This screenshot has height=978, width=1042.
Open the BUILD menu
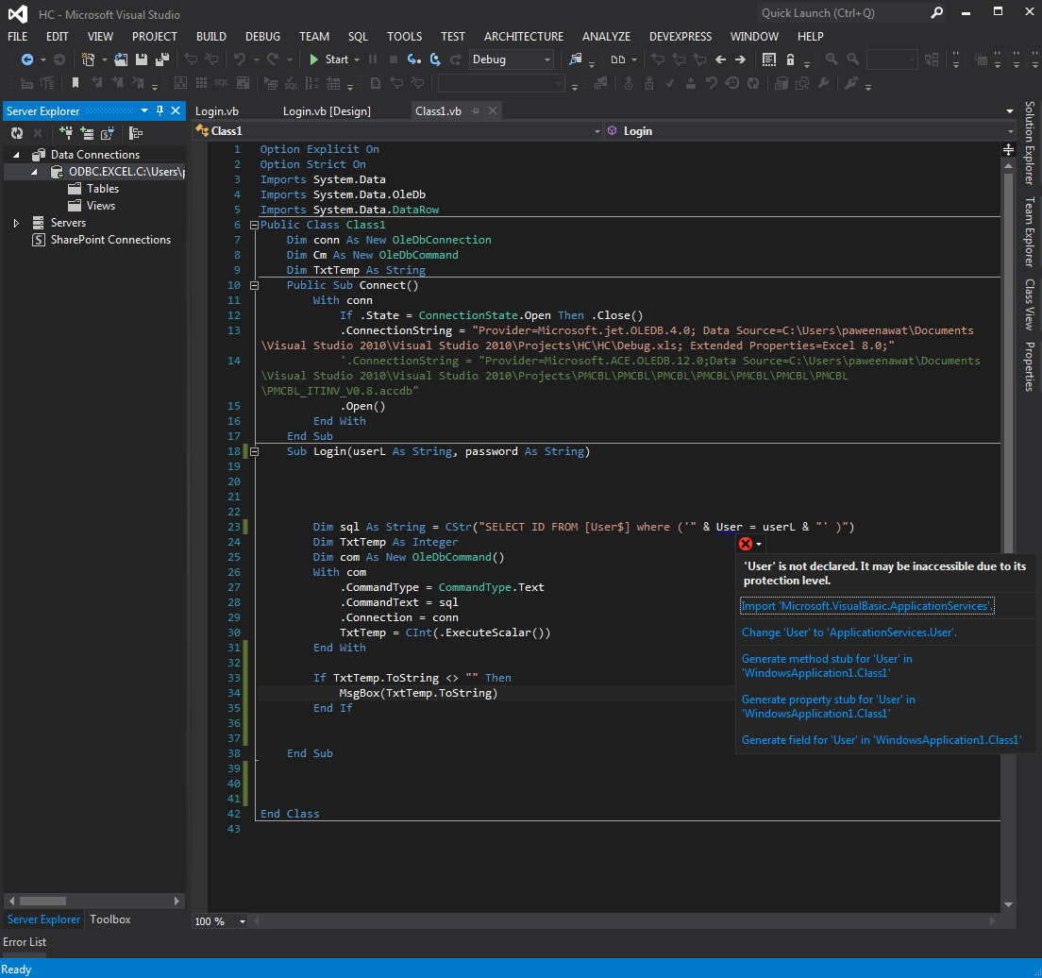(211, 37)
